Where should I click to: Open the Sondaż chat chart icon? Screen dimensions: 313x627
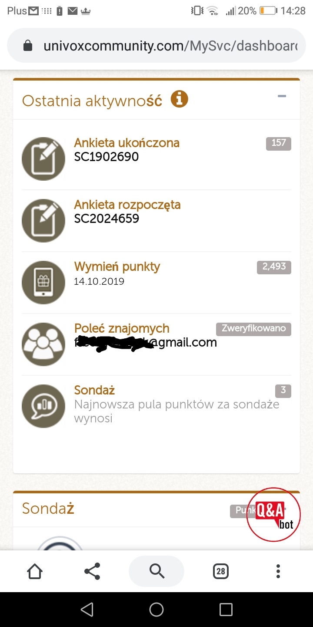tap(43, 406)
